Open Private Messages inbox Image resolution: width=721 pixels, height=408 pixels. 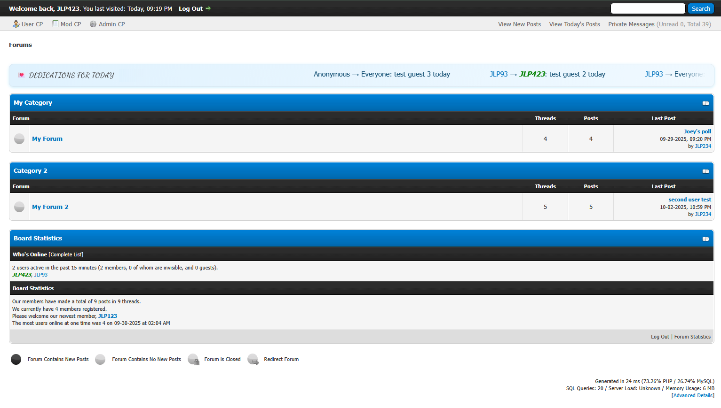[x=631, y=24]
